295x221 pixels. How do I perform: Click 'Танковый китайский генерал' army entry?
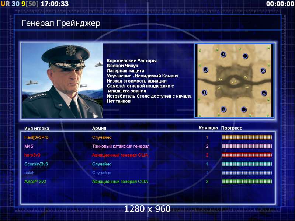[x=121, y=146]
